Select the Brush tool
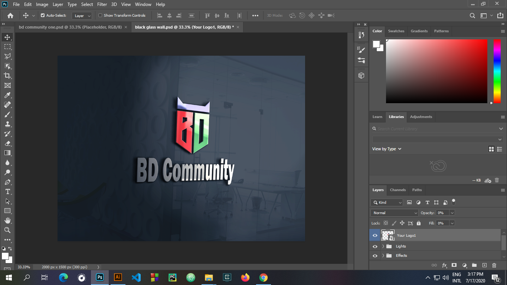 click(7, 115)
